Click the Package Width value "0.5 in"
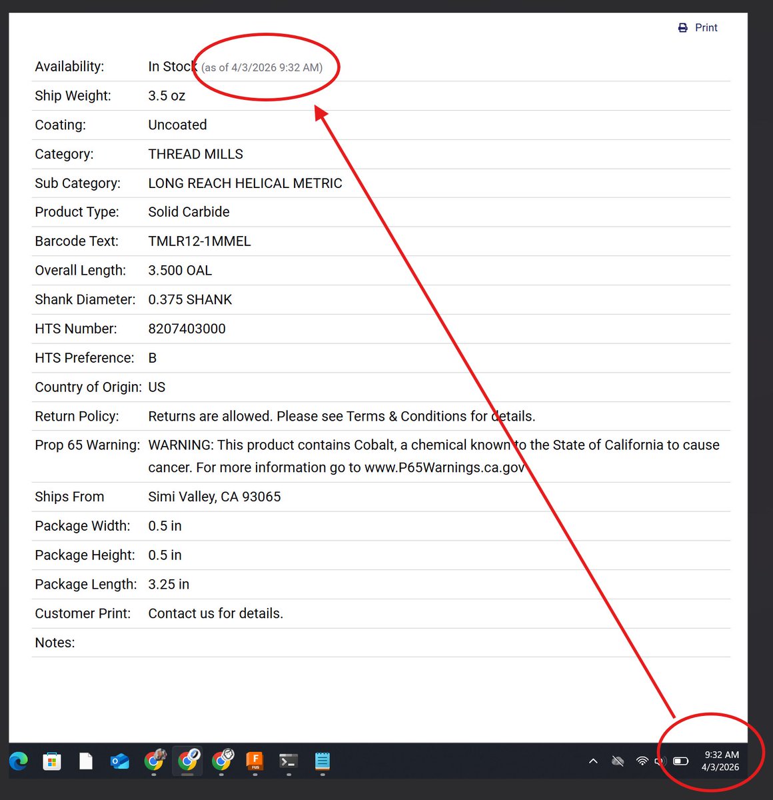Viewport: 773px width, 800px height. click(165, 526)
